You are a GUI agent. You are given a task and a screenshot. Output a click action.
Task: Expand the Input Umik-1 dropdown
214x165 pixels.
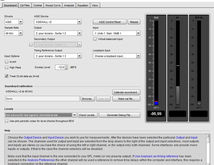click(x=138, y=33)
